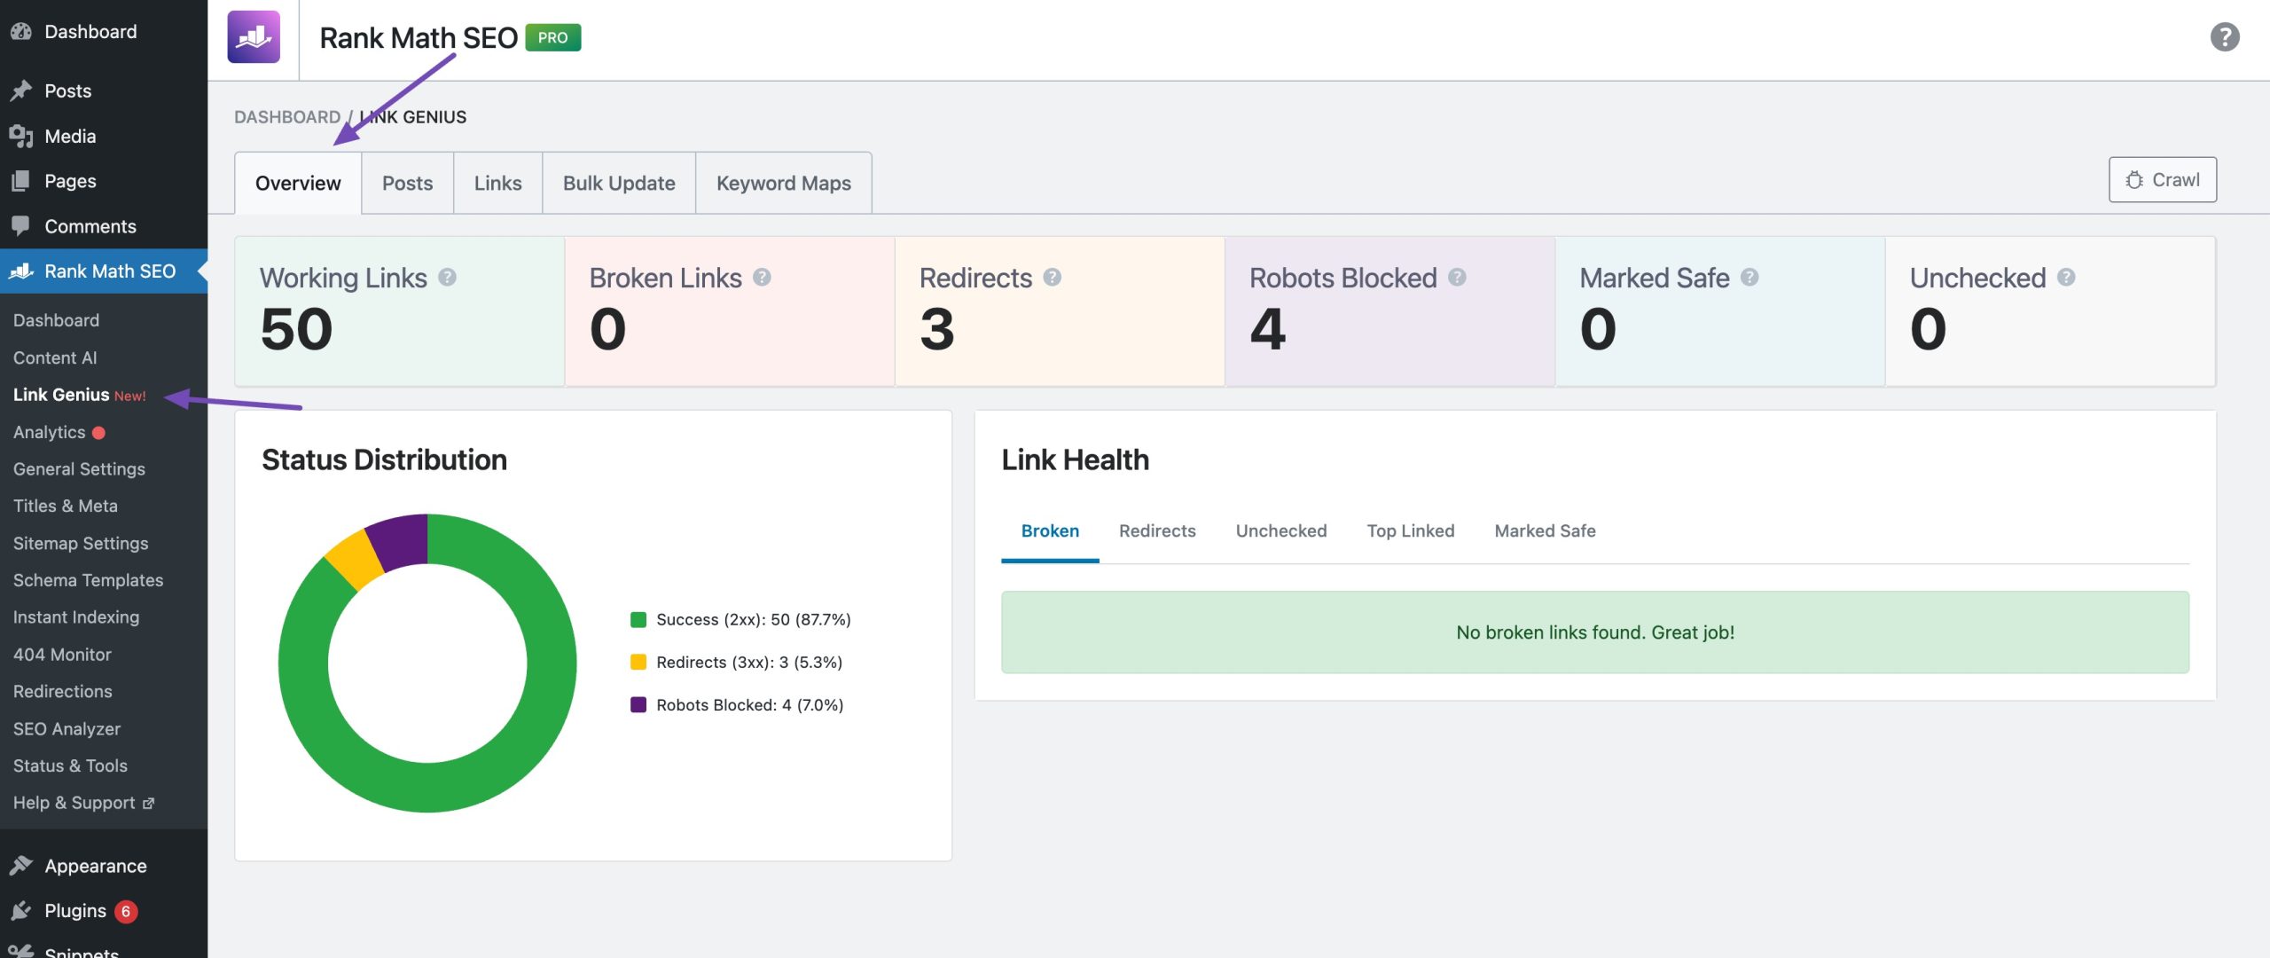Open Link Genius marked New in sidebar

pos(60,395)
